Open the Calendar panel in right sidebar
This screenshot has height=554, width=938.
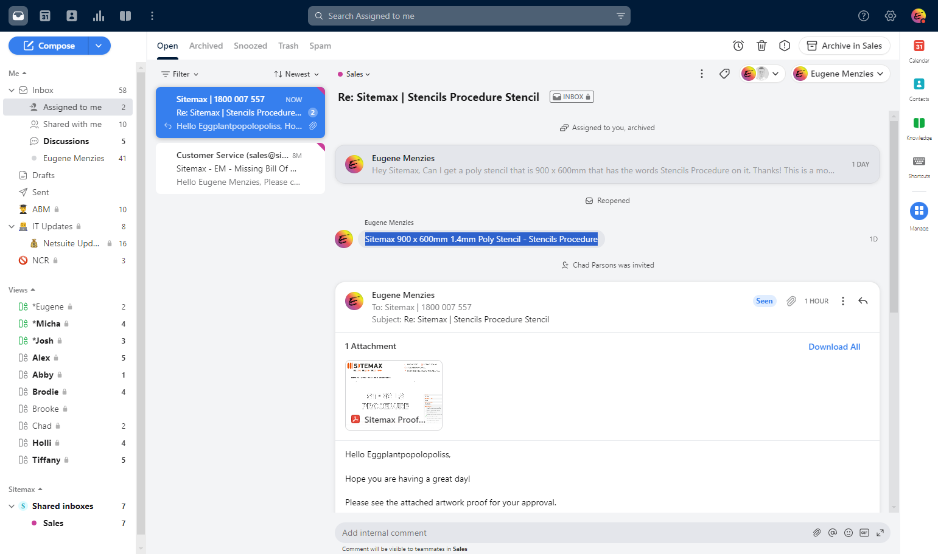tap(919, 50)
